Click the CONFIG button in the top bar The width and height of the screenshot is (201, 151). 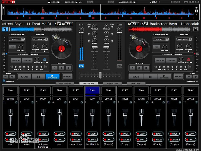(175, 2)
